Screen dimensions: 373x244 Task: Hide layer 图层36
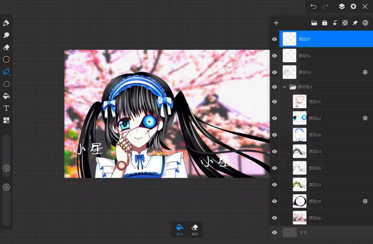pyautogui.click(x=275, y=135)
